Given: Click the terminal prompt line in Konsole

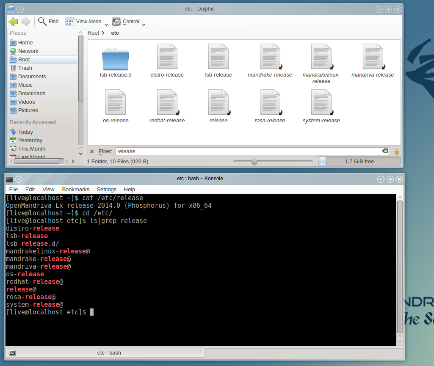Looking at the screenshot, I should pos(50,312).
